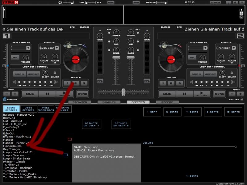The height and width of the screenshot is (185, 247).
Task: Click the deck 1 turntable platter
Action: (x=76, y=60)
